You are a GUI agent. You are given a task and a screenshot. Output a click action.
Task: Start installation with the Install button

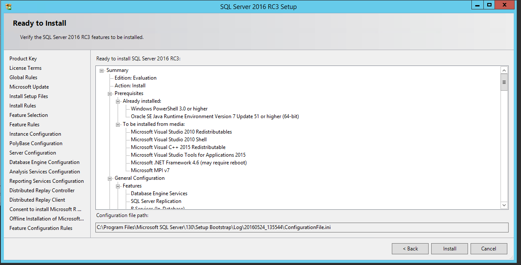[450, 249]
